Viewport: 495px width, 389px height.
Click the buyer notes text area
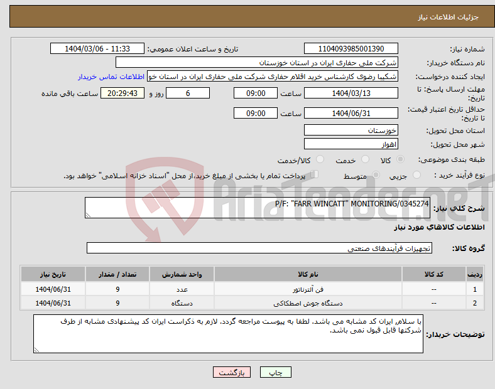coord(228,334)
